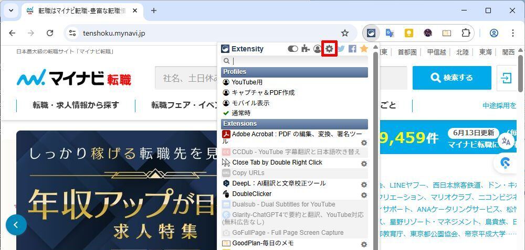This screenshot has height=250, width=525.
Task: Toggle all extensions switch in Extensity header
Action: (x=292, y=49)
